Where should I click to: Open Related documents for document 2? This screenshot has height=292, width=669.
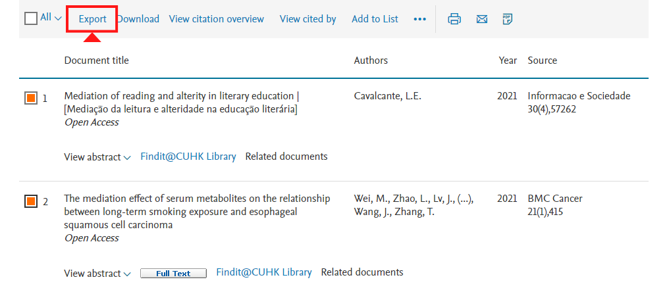(x=361, y=272)
